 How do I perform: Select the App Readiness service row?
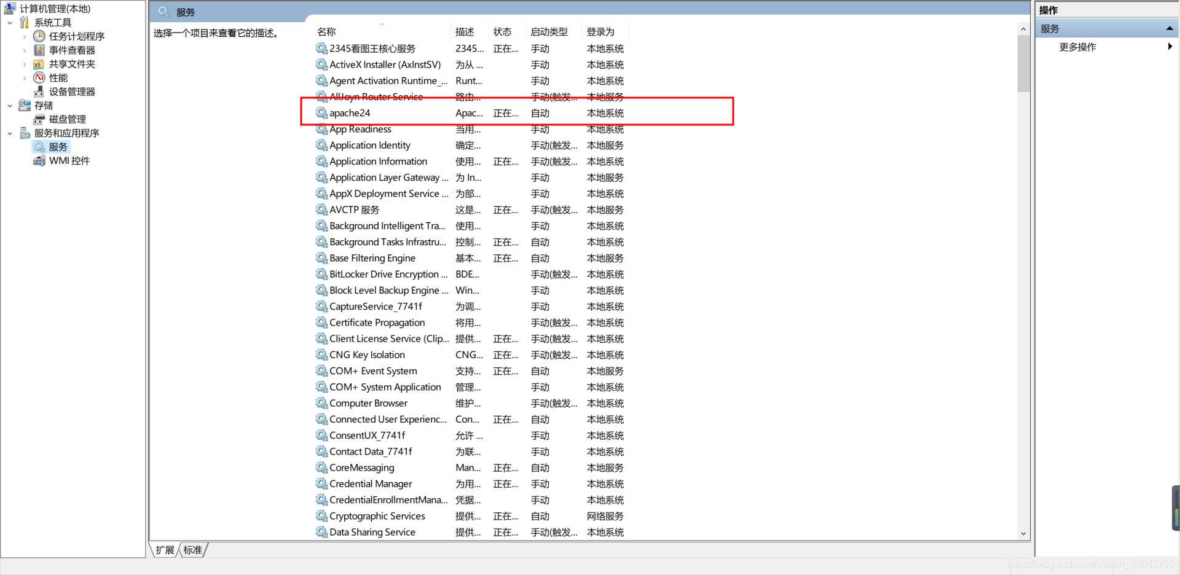471,129
